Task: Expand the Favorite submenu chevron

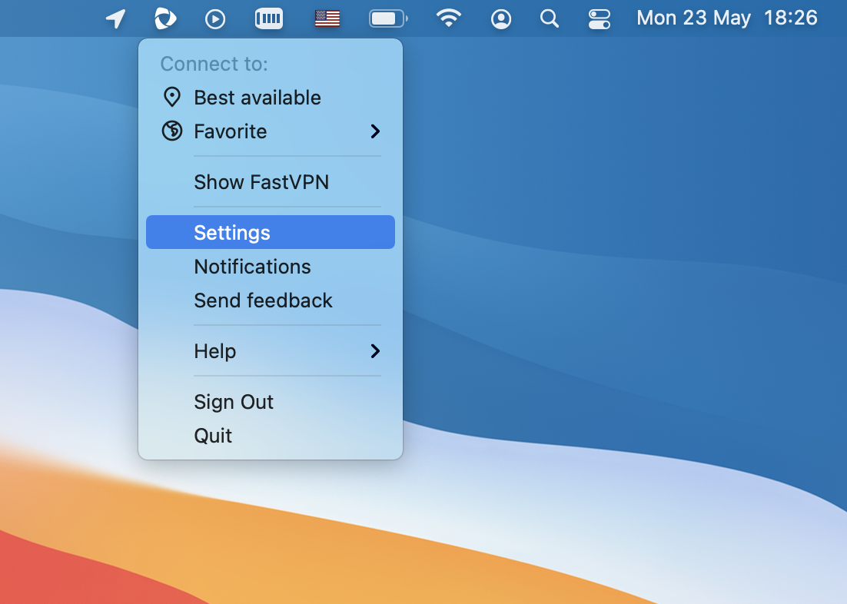Action: coord(375,131)
